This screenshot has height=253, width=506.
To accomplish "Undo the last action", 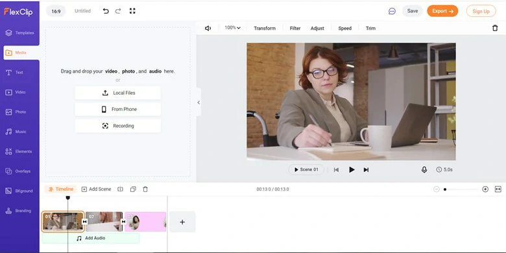I will [106, 11].
